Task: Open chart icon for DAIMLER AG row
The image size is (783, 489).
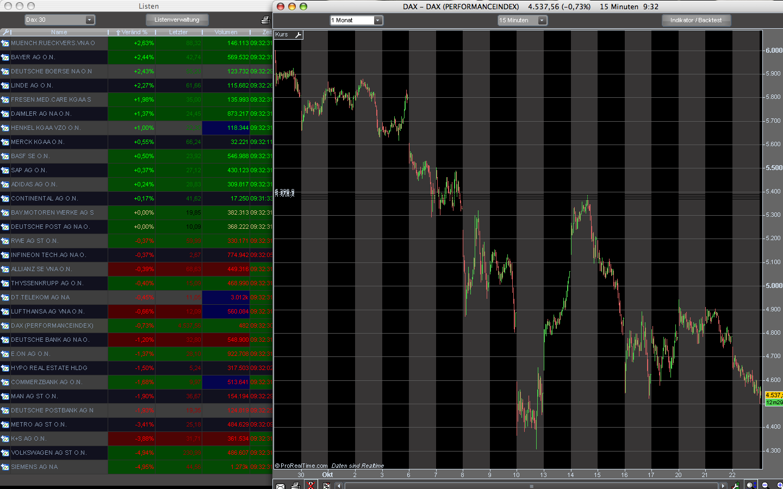Action: tap(5, 114)
